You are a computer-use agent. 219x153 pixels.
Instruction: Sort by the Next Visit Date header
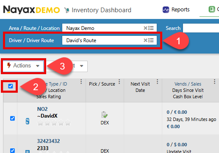(x=140, y=87)
